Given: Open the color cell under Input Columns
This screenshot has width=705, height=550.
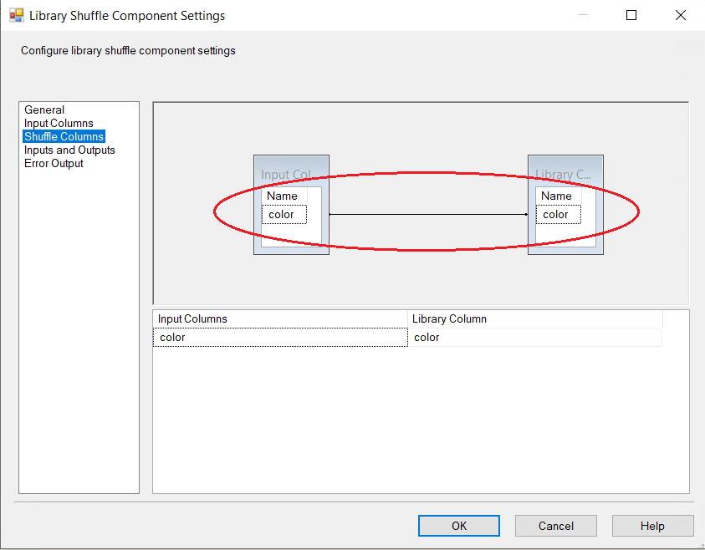Looking at the screenshot, I should [279, 337].
